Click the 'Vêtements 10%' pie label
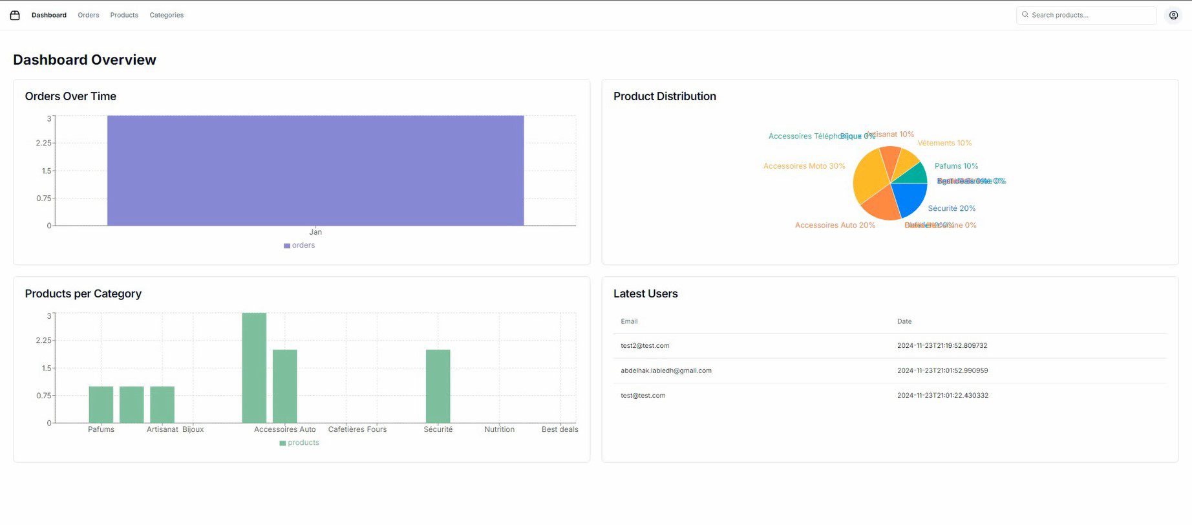Screen dimensions: 1192x525 coord(944,143)
